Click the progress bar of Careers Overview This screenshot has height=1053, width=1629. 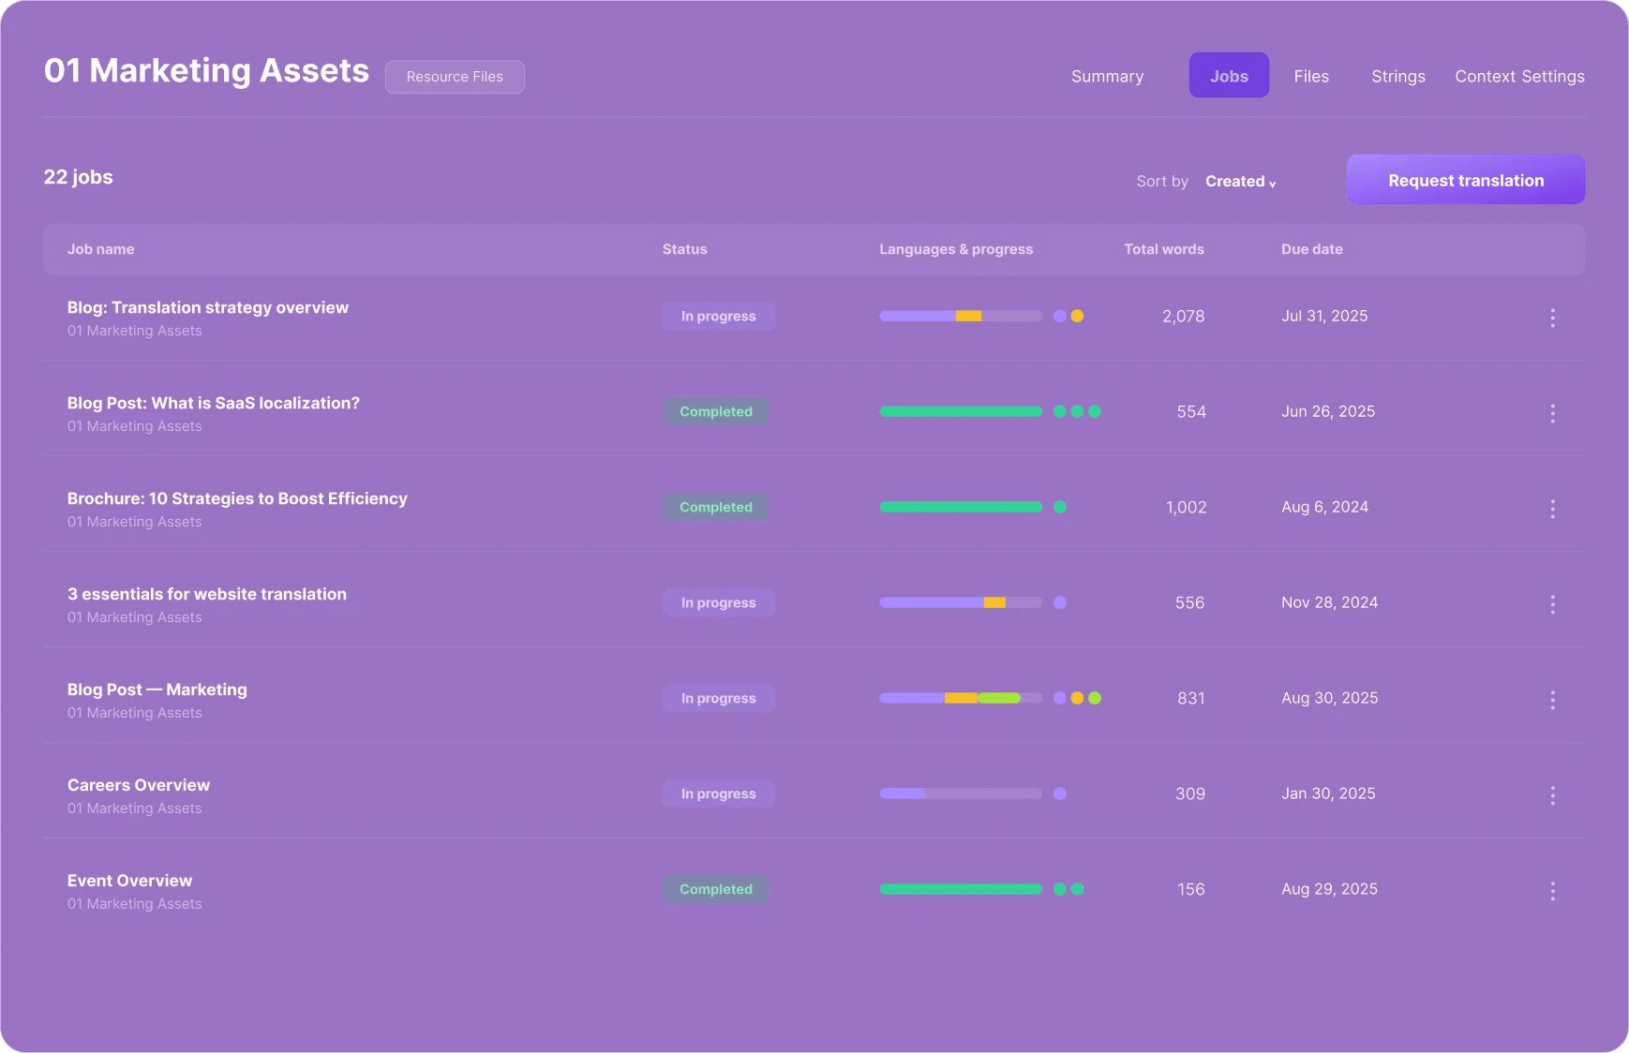961,793
